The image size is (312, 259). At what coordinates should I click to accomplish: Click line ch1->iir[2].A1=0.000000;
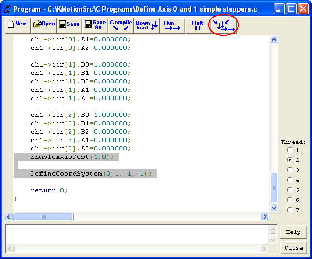[80, 140]
